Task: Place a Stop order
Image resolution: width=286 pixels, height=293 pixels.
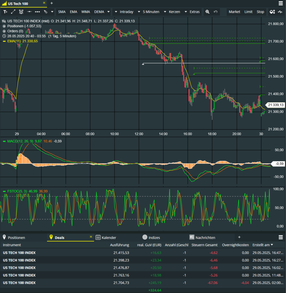Action: [260, 12]
